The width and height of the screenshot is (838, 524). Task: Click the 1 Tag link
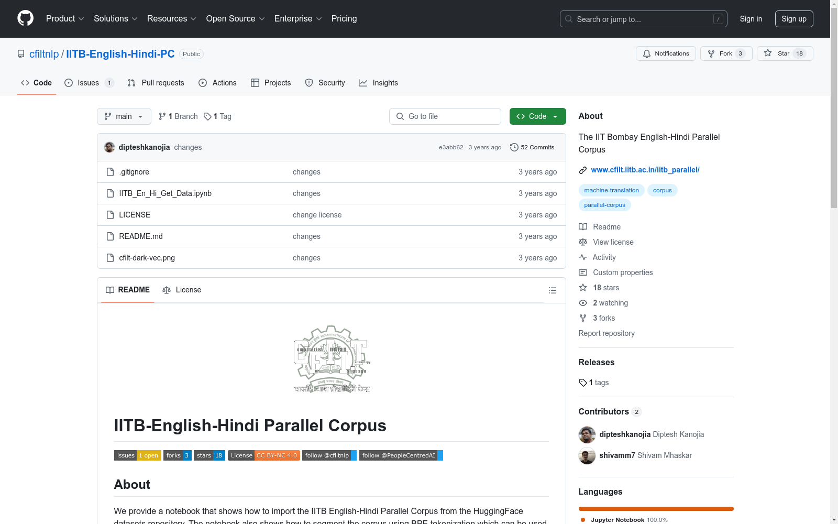(218, 116)
